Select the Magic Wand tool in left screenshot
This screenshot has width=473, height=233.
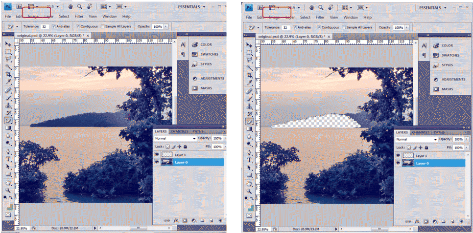pos(8,66)
